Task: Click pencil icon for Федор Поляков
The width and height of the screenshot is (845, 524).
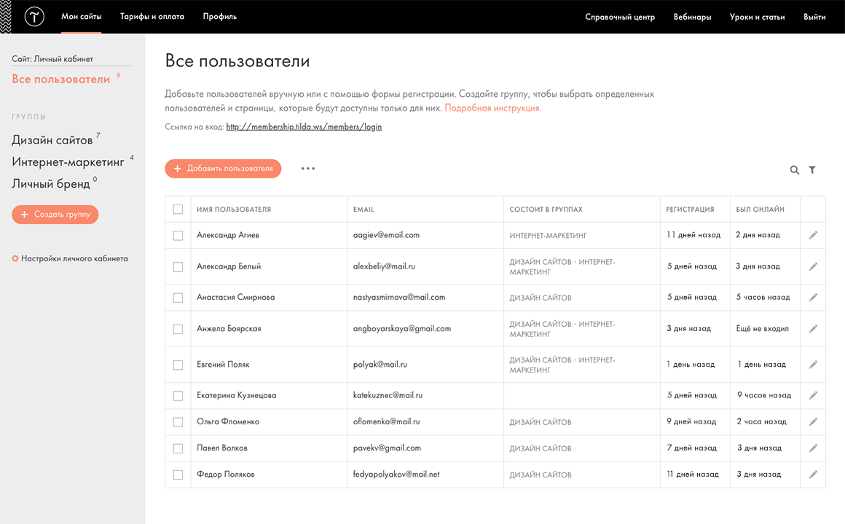Action: click(x=813, y=474)
